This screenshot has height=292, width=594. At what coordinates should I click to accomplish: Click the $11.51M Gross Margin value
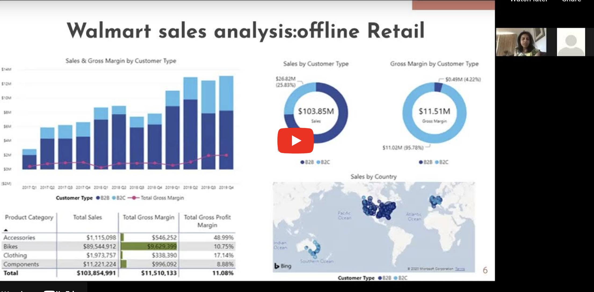[434, 111]
